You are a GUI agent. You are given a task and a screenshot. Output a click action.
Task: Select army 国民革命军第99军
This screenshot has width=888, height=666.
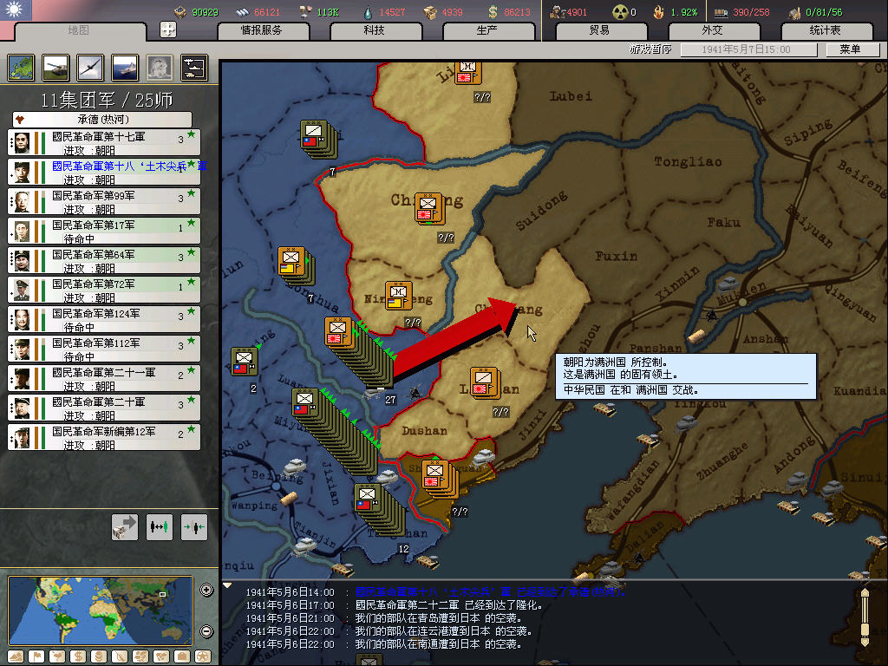104,201
